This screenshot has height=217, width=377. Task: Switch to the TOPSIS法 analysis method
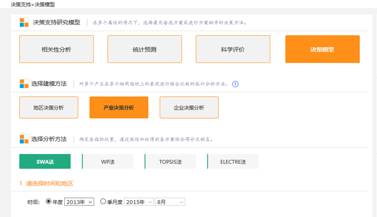(x=170, y=162)
